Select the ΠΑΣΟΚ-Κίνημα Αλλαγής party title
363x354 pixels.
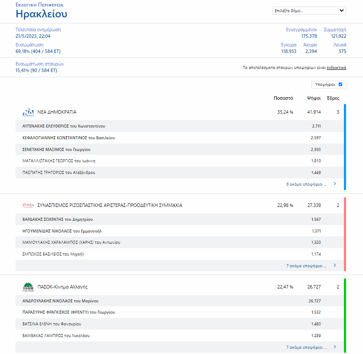[x=63, y=287]
